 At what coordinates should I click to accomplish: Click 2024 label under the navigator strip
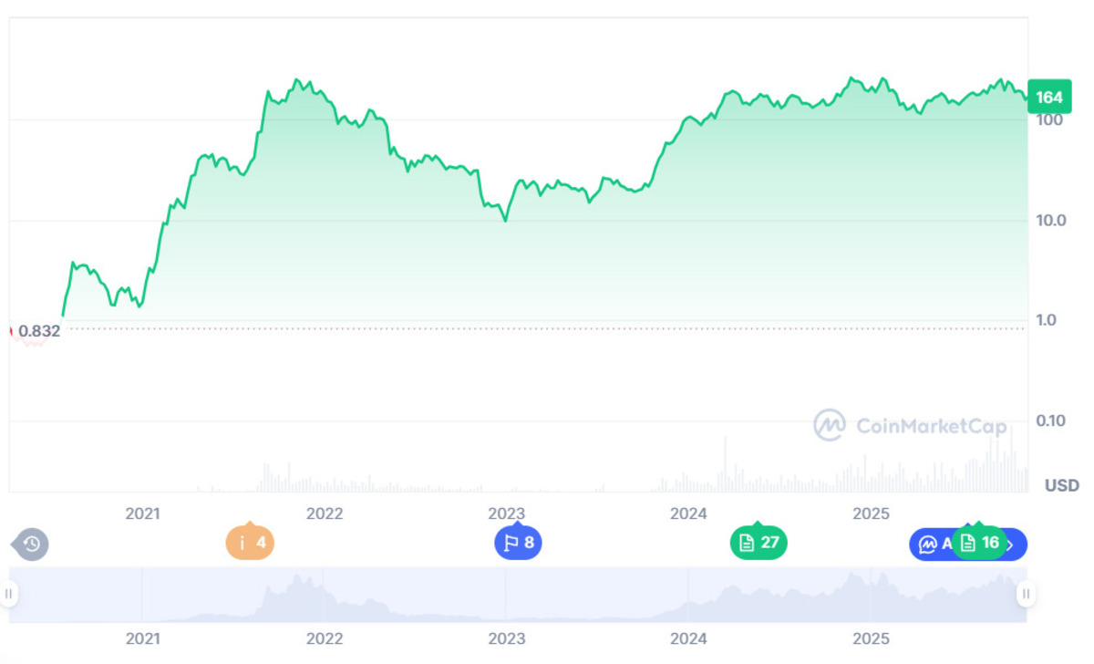688,640
